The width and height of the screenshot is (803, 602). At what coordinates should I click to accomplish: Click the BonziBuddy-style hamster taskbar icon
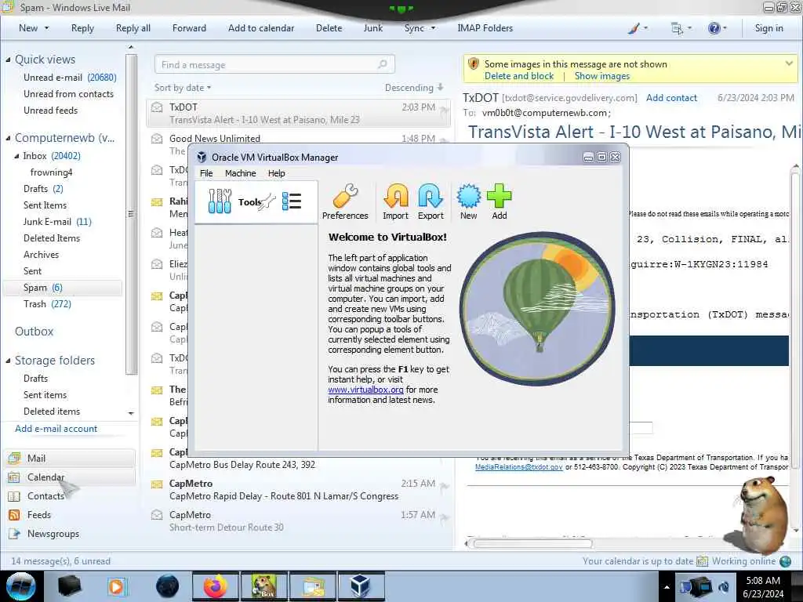coord(264,586)
